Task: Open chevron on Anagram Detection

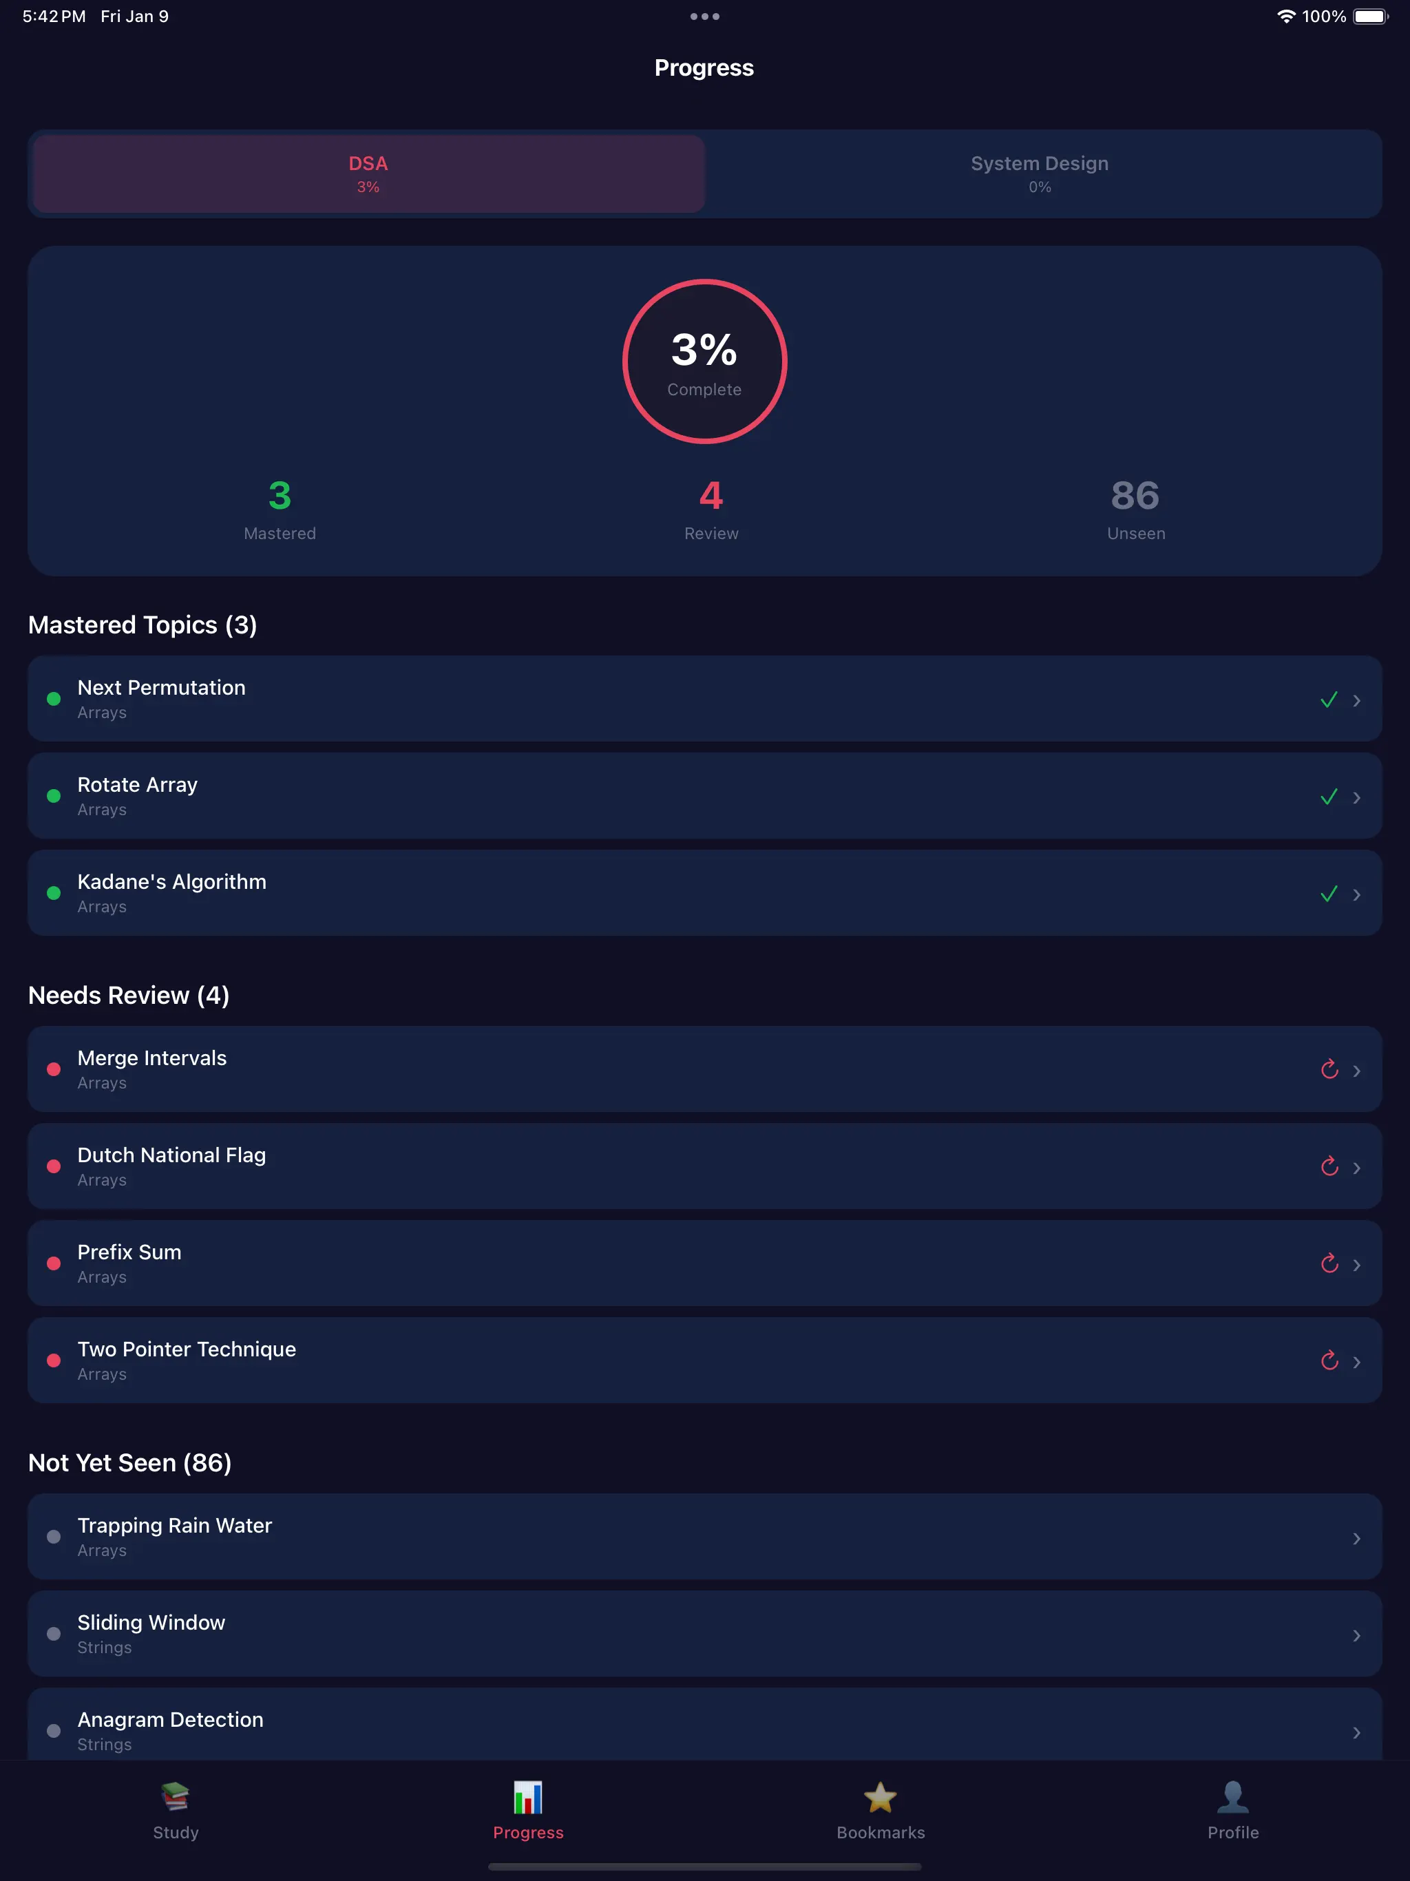Action: [1356, 1732]
